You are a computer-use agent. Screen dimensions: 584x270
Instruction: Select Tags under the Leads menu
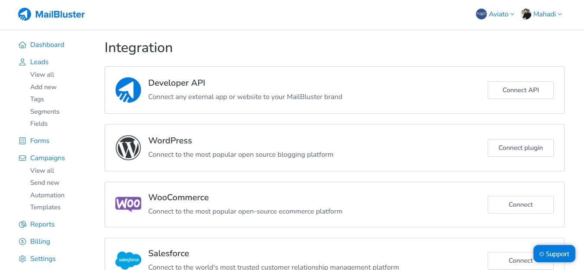click(37, 99)
